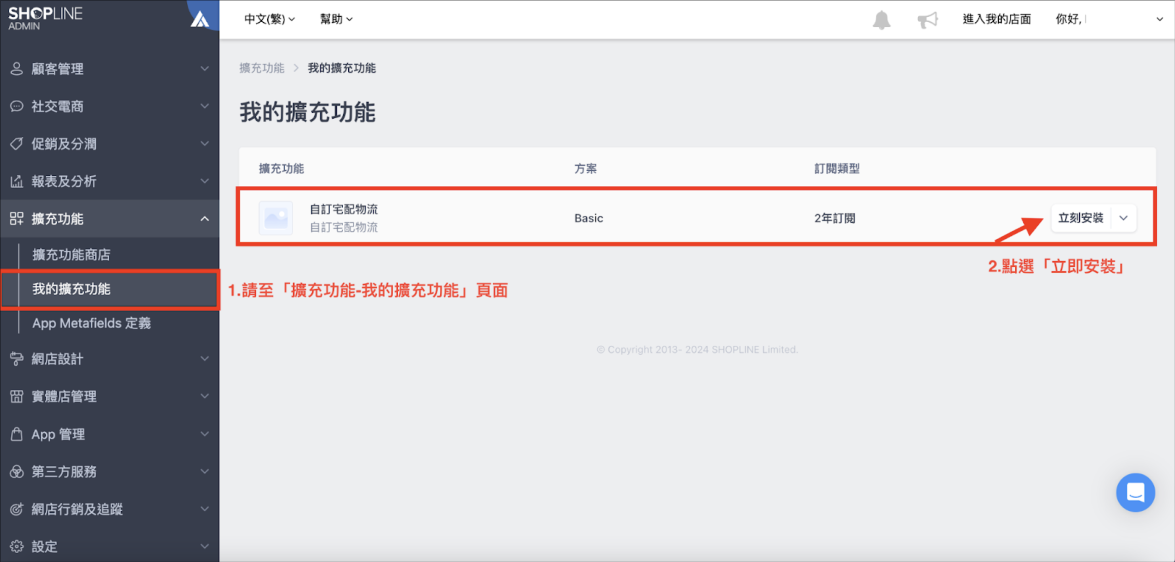The height and width of the screenshot is (562, 1175).
Task: Click the 自訂宅配物流 app name
Action: [x=344, y=209]
